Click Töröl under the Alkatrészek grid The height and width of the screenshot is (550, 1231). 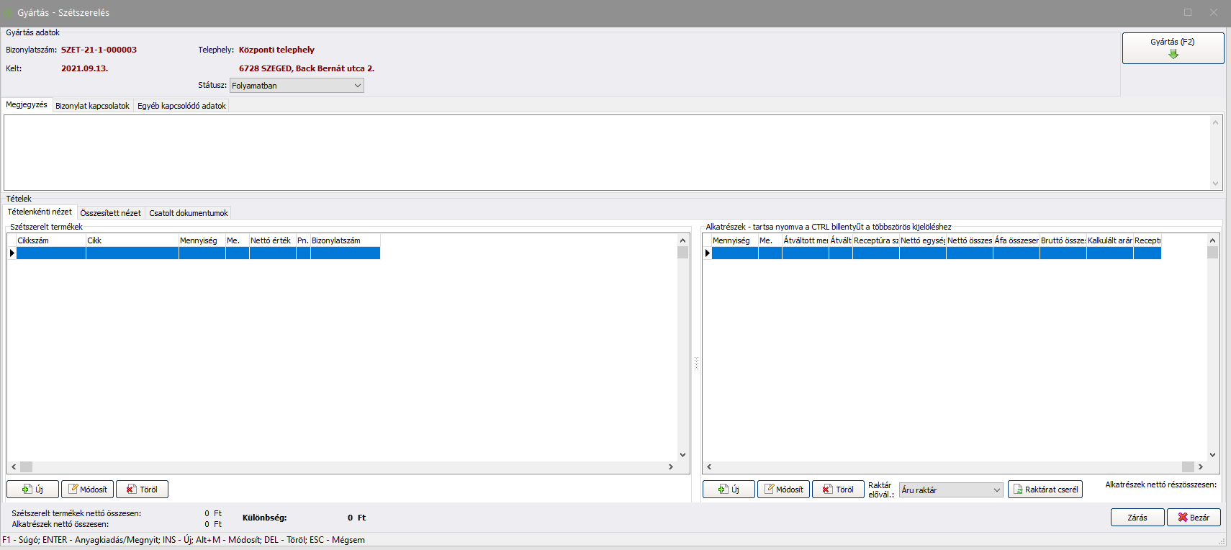pyautogui.click(x=838, y=490)
